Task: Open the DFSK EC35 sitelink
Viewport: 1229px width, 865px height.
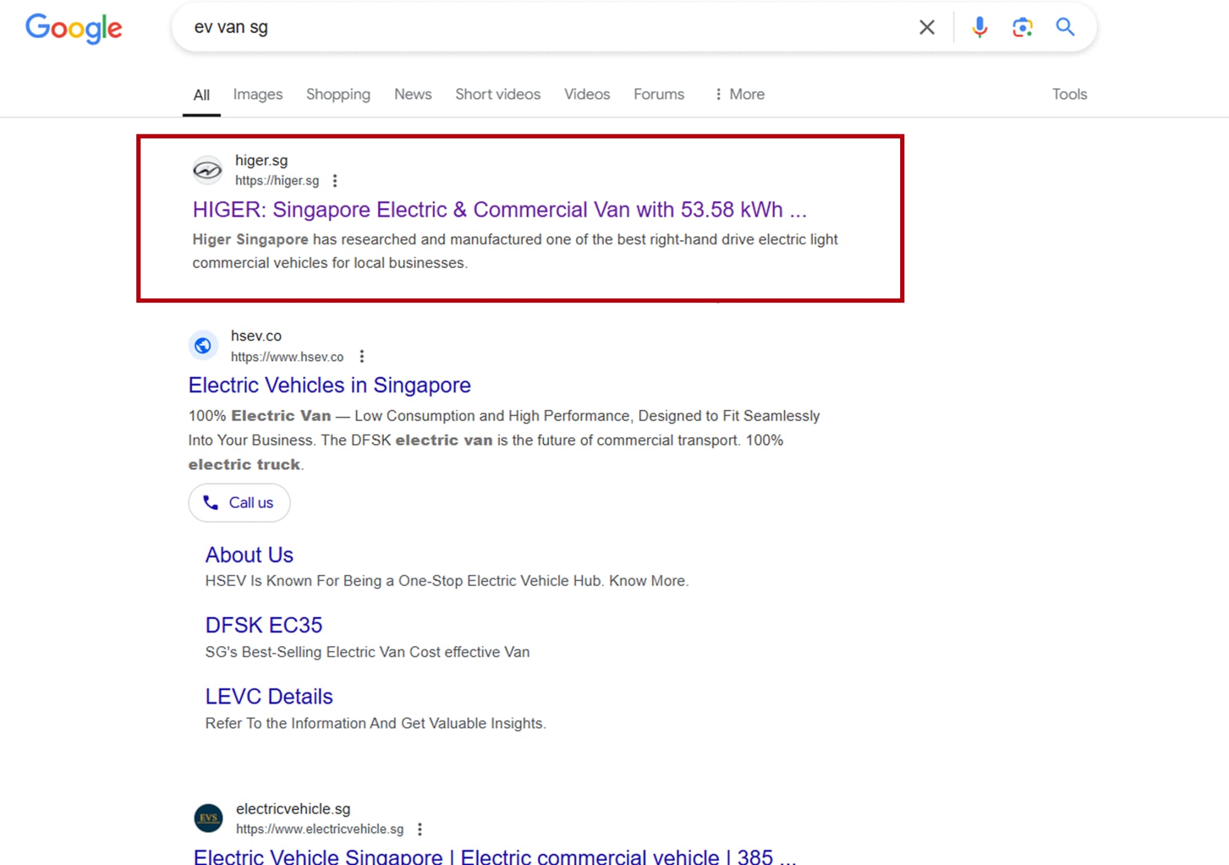Action: pos(263,625)
